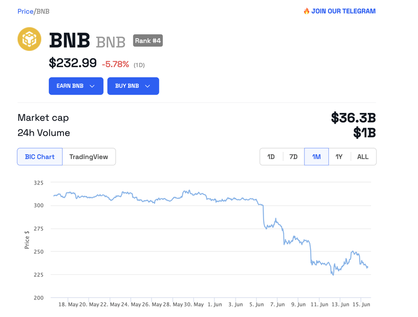
Task: Click the fire icon beside Telegram link
Action: click(306, 11)
